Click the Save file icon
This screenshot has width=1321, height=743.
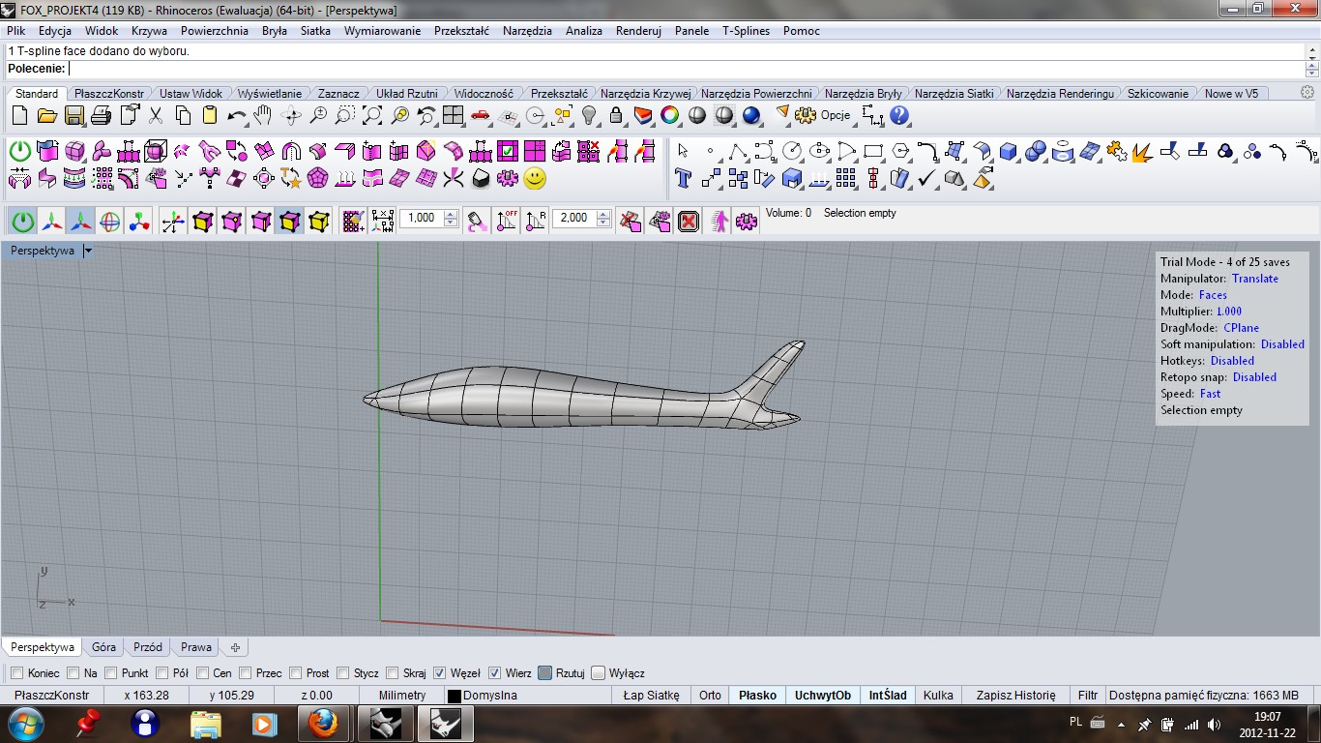(x=73, y=116)
